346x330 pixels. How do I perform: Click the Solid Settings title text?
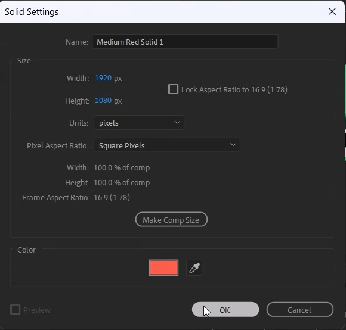click(x=32, y=12)
